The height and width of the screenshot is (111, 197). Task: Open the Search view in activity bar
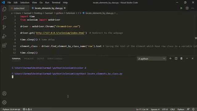(4, 18)
